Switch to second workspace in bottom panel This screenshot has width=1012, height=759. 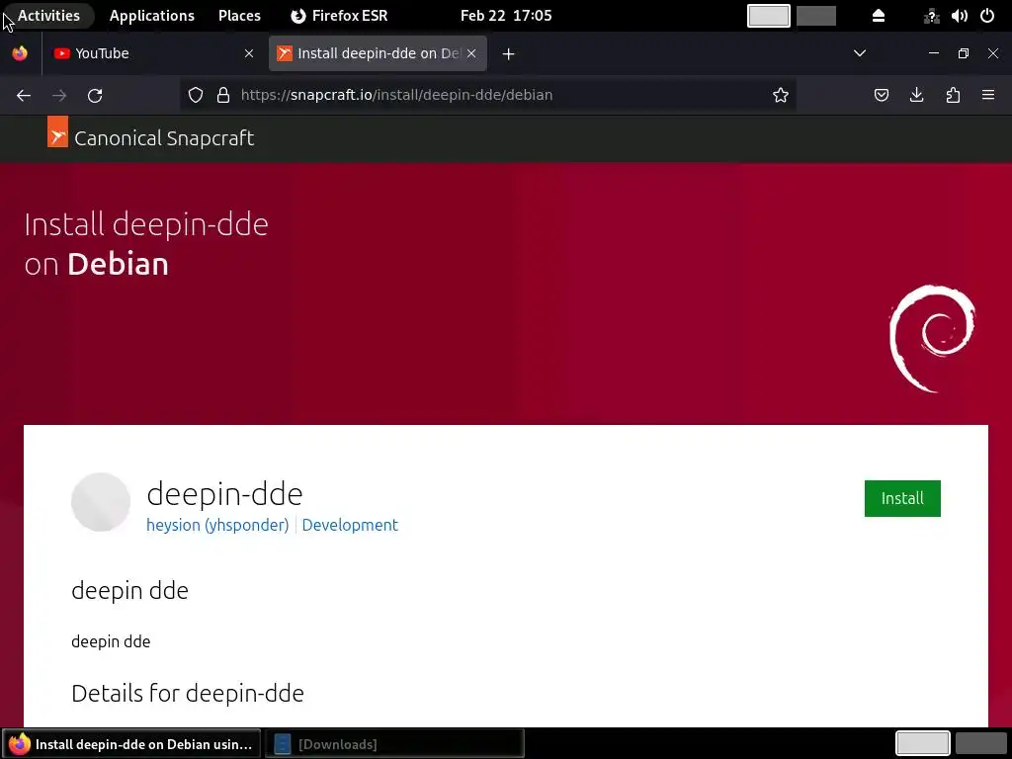(x=980, y=744)
